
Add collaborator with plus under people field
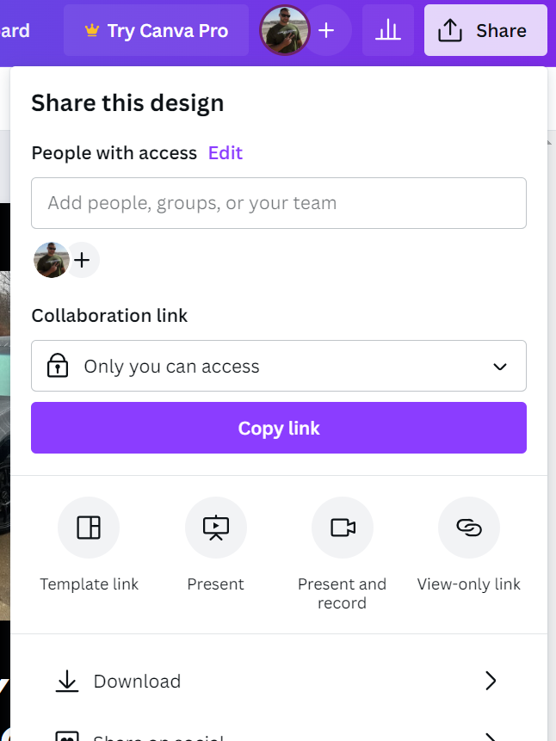point(82,260)
